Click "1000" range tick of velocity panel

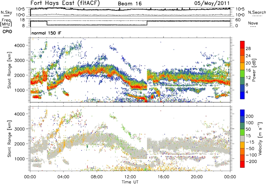19,159
